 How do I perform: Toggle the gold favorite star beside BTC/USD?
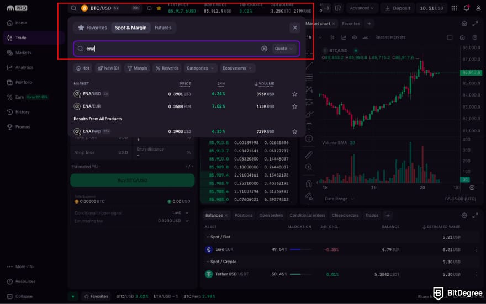159,8
